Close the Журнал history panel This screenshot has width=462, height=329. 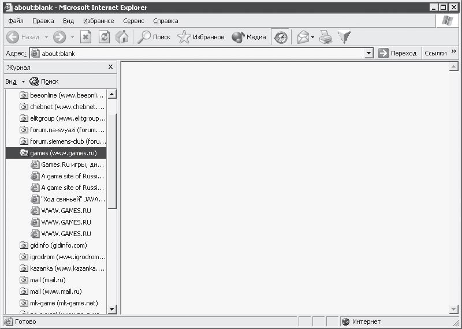click(110, 67)
